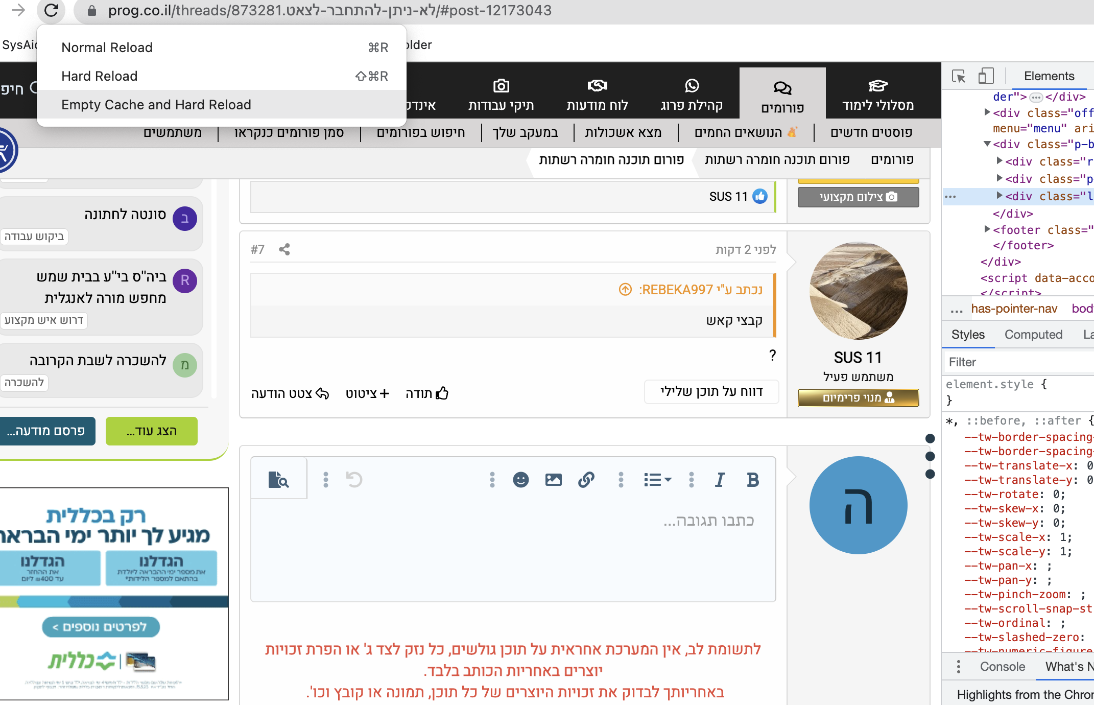Viewport: 1094px width, 705px height.
Task: Open the list formatting dropdown in editor
Action: coord(657,480)
